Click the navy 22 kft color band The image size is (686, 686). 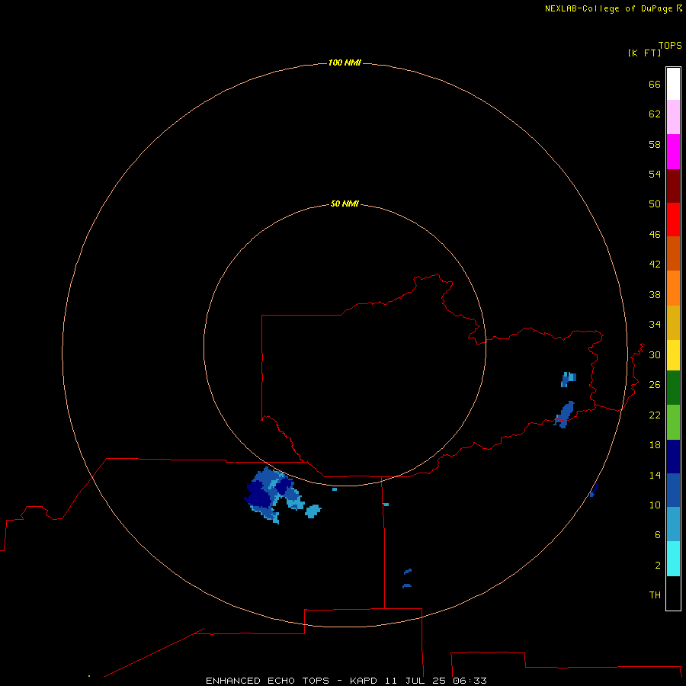[673, 457]
